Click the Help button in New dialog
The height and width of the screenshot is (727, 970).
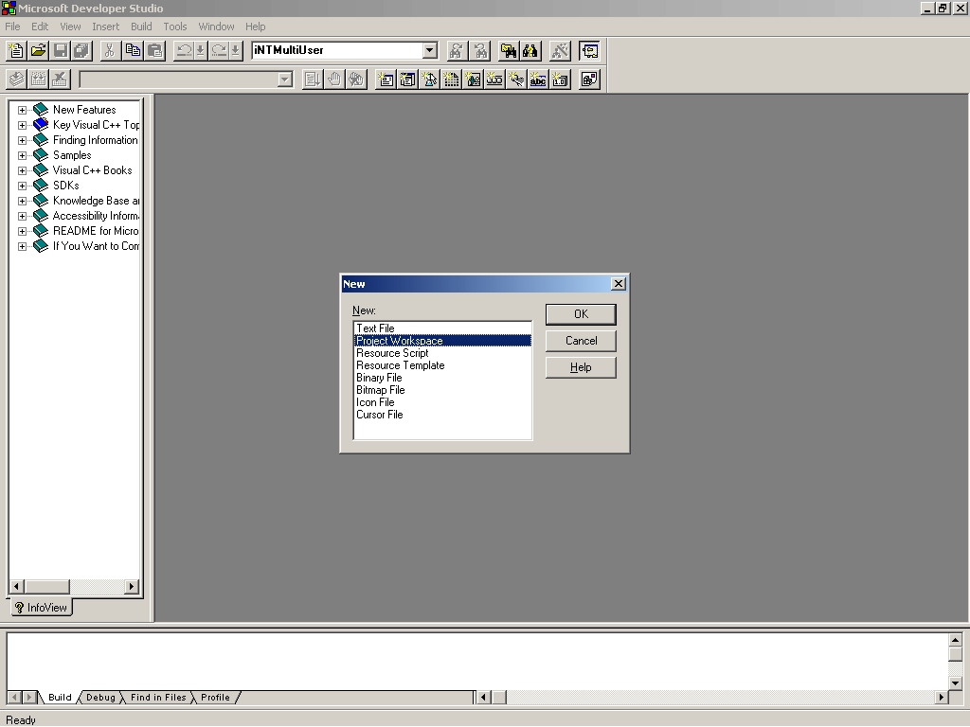[581, 367]
